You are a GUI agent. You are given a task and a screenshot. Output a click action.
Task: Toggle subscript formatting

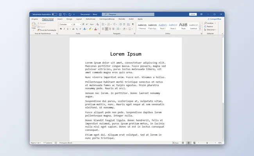(x=77, y=29)
